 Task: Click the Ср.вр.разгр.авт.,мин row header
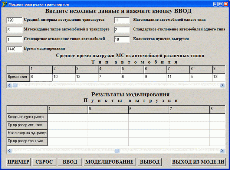pos(27,126)
